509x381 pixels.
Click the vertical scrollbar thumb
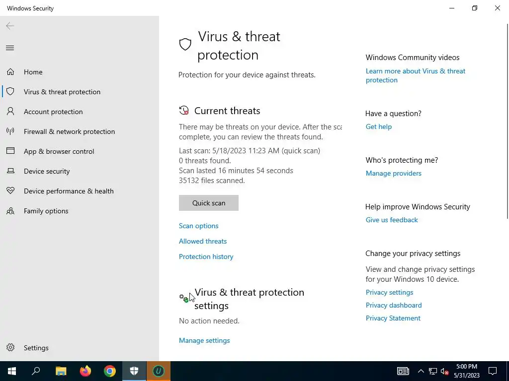point(508,121)
